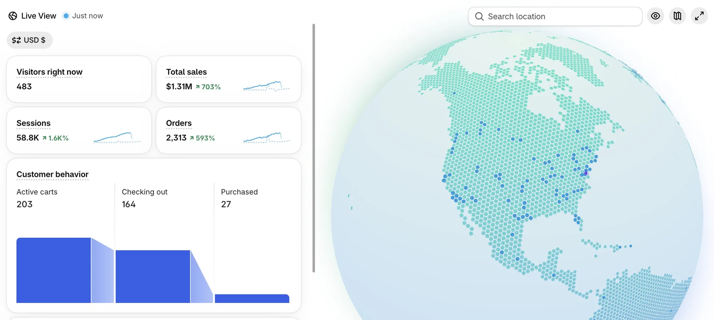Click the Sessions trend sparkline
Screen dimensions: 714x320
point(117,137)
